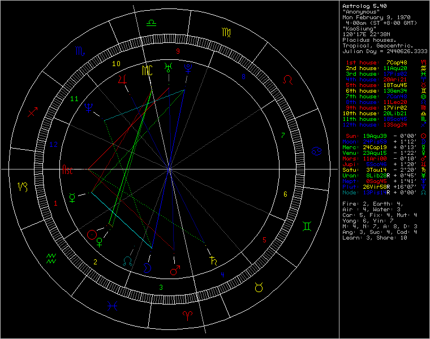Viewport: 430px width, 339px height.
Task: Click the 'Uran: 8Lib28R' row
Action: pyautogui.click(x=384, y=176)
